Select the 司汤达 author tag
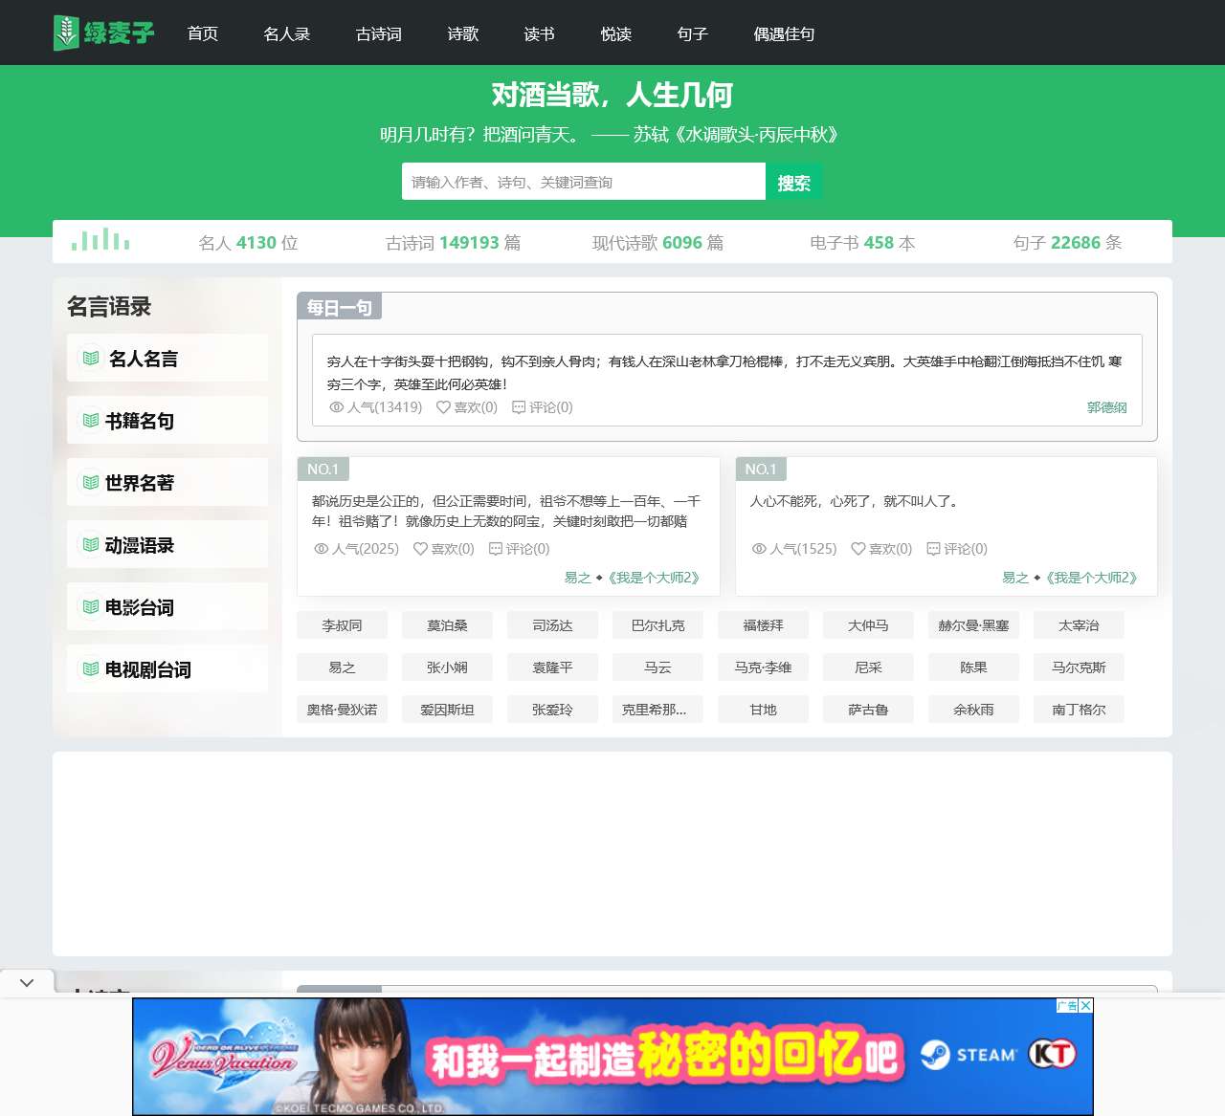This screenshot has height=1116, width=1225. (x=552, y=625)
